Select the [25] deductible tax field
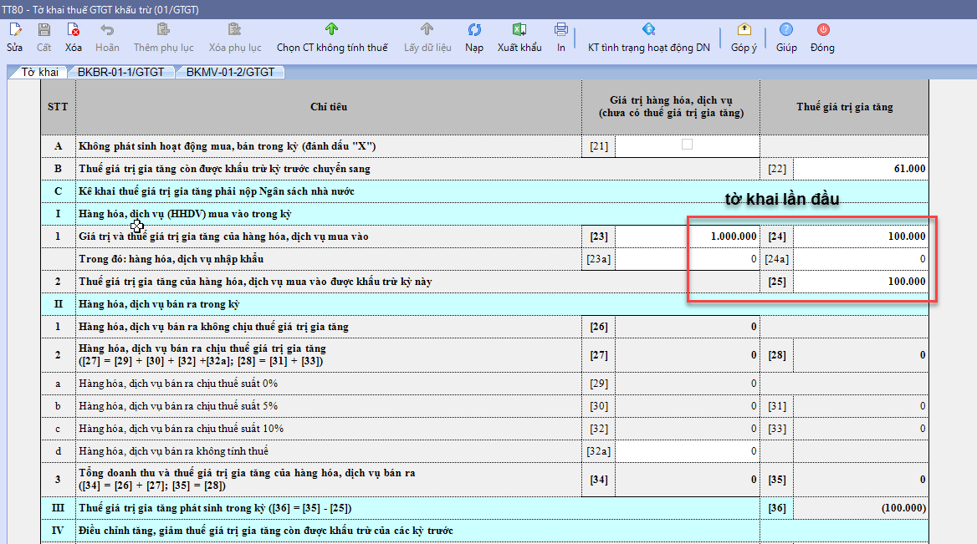This screenshot has height=544, width=977. pyautogui.click(x=861, y=282)
